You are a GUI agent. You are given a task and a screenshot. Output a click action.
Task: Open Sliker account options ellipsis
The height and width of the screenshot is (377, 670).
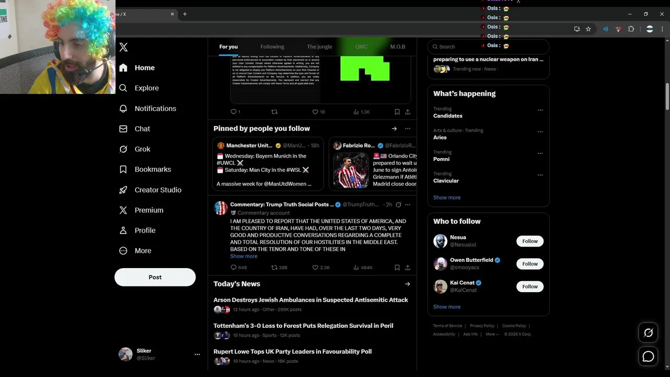197,354
